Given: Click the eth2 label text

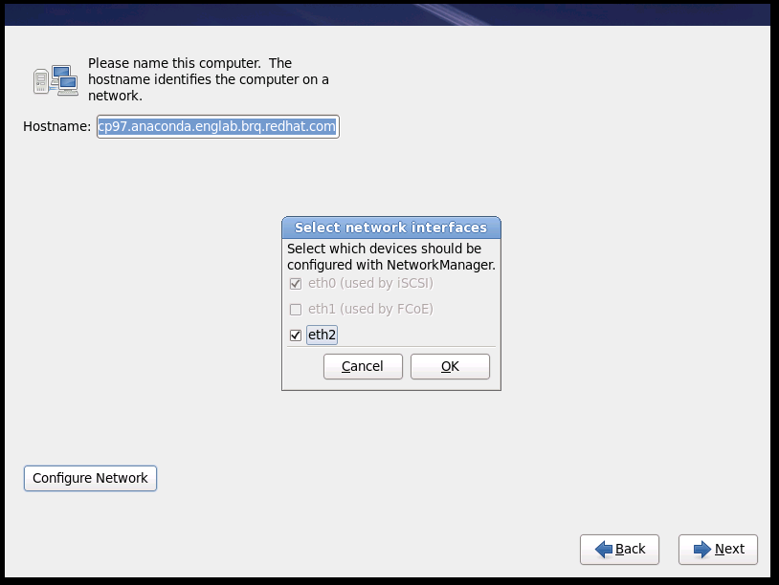Looking at the screenshot, I should point(322,335).
